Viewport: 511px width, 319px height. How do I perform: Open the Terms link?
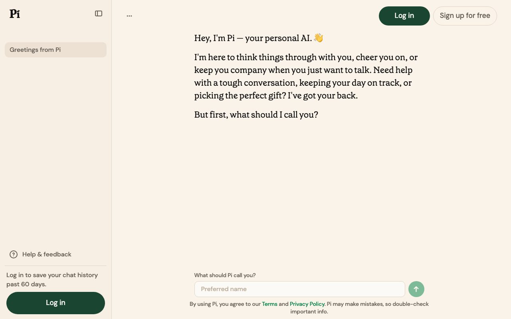tap(269, 304)
